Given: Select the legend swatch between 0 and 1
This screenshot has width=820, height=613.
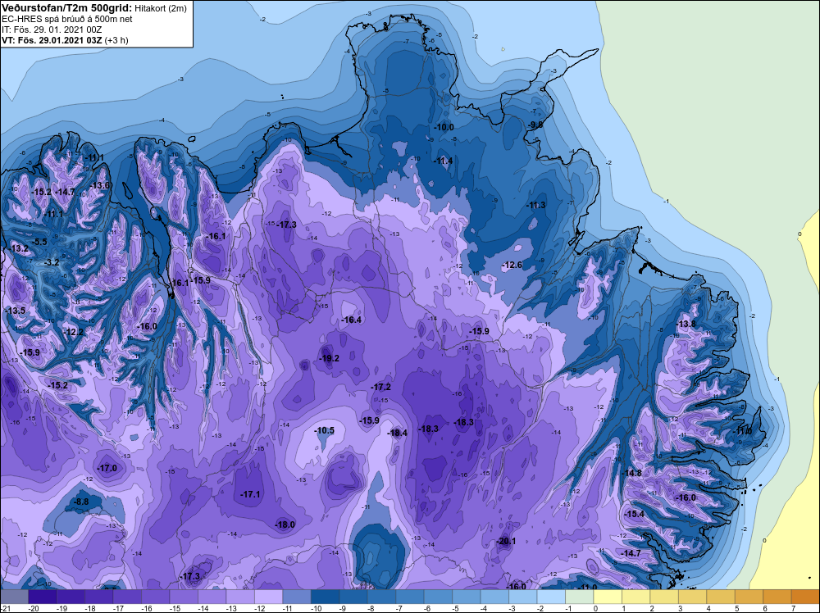Looking at the screenshot, I should 608,597.
